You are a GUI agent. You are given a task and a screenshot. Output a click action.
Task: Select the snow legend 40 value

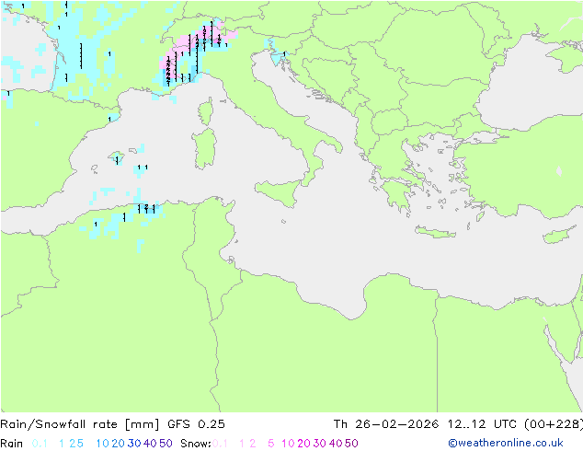coord(336,444)
